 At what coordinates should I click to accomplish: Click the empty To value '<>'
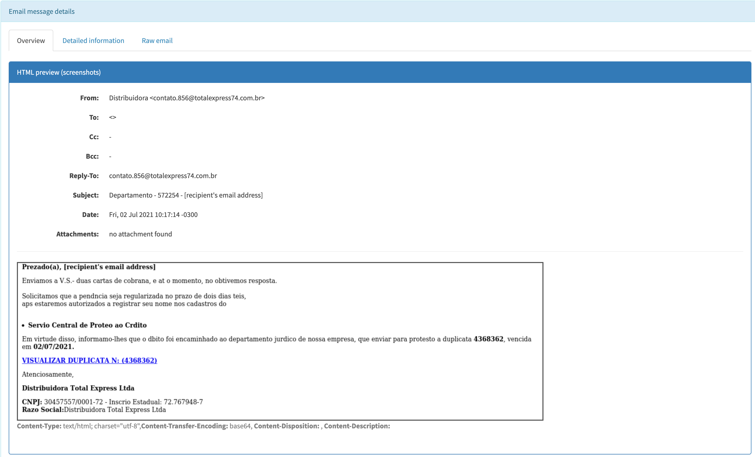pyautogui.click(x=112, y=117)
